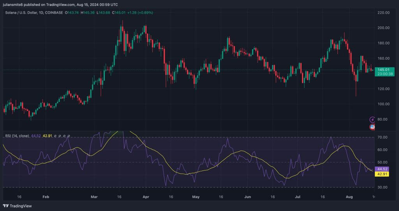Click the 80.00 price axis label
399x211 pixels.
click(383, 119)
